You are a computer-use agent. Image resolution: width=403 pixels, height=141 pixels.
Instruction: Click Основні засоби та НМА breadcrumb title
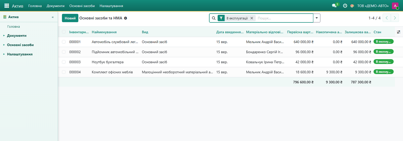(101, 18)
